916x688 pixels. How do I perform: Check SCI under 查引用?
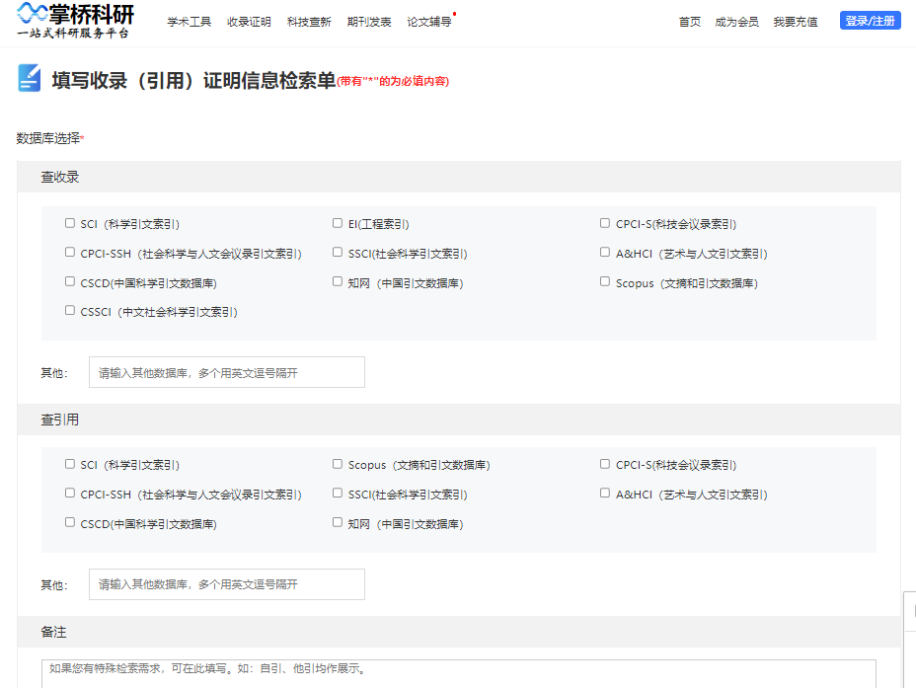pyautogui.click(x=70, y=464)
